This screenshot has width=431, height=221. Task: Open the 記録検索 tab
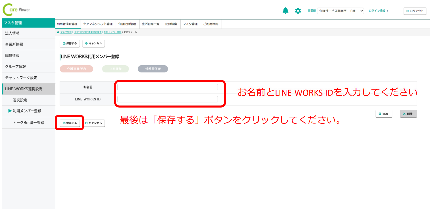171,24
